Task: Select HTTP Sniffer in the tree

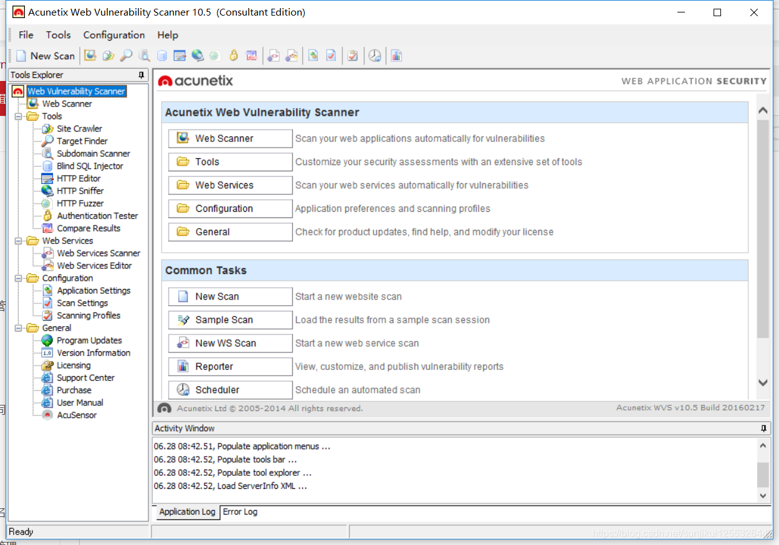Action: [80, 191]
